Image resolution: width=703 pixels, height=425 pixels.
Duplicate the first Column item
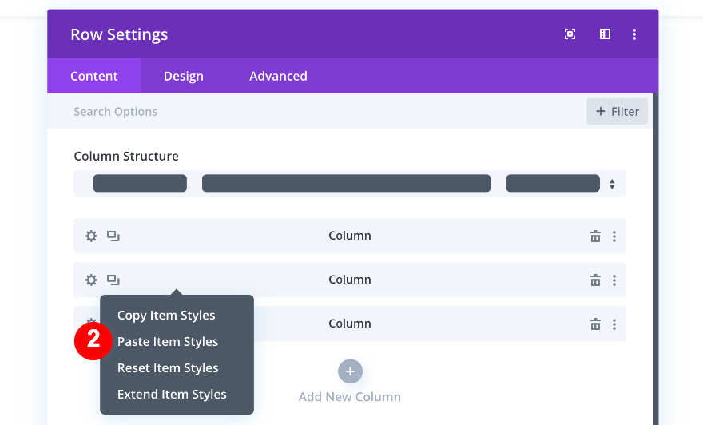tap(113, 236)
